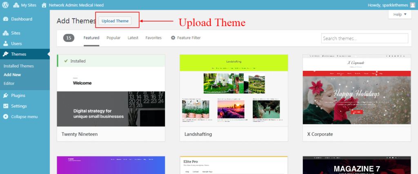
Task: Select the Favorites tab
Action: click(153, 38)
